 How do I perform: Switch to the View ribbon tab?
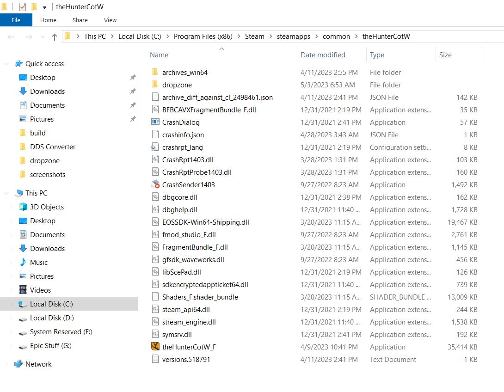pyautogui.click(x=110, y=20)
